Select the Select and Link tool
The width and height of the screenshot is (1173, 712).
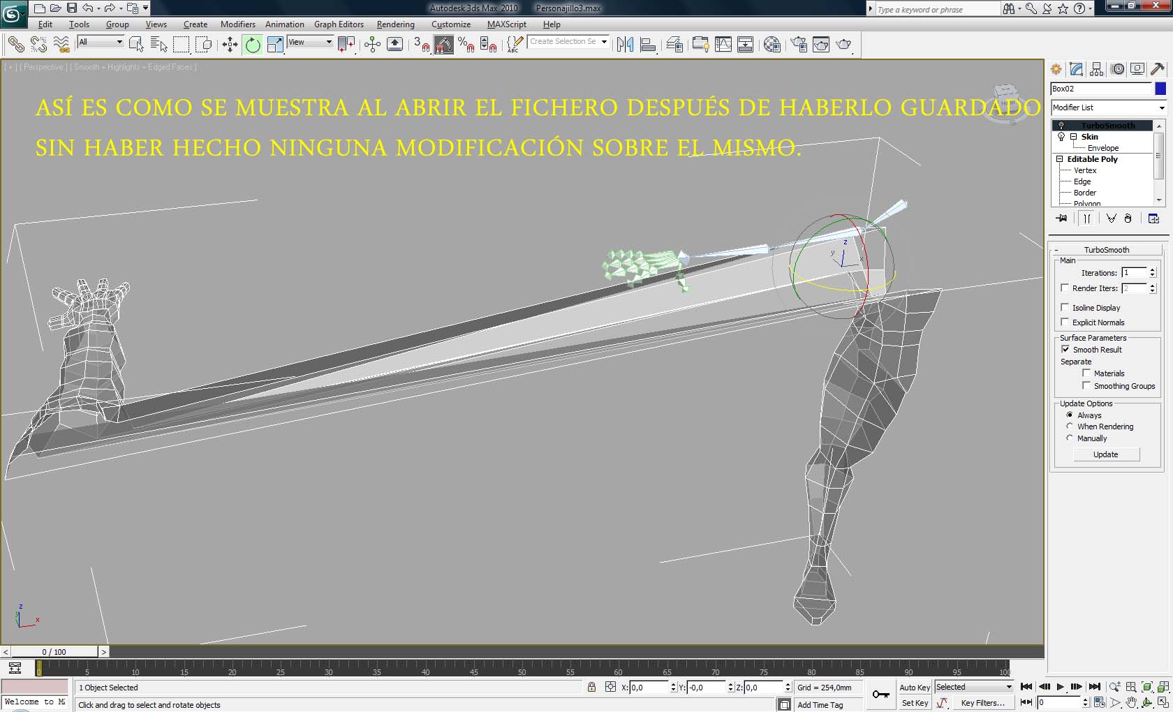tap(15, 45)
